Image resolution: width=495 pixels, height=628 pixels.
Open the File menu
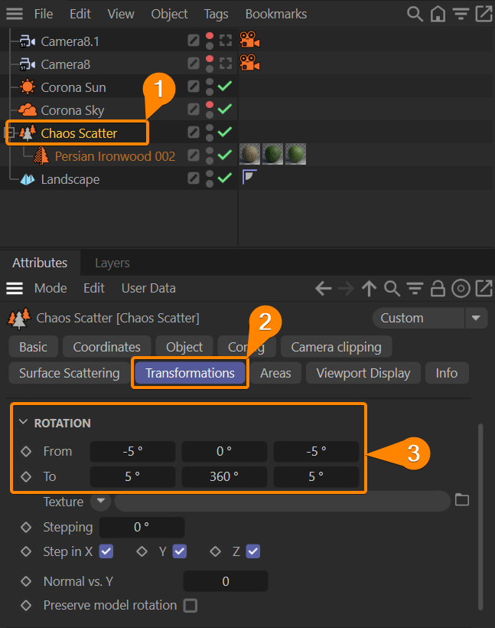44,14
